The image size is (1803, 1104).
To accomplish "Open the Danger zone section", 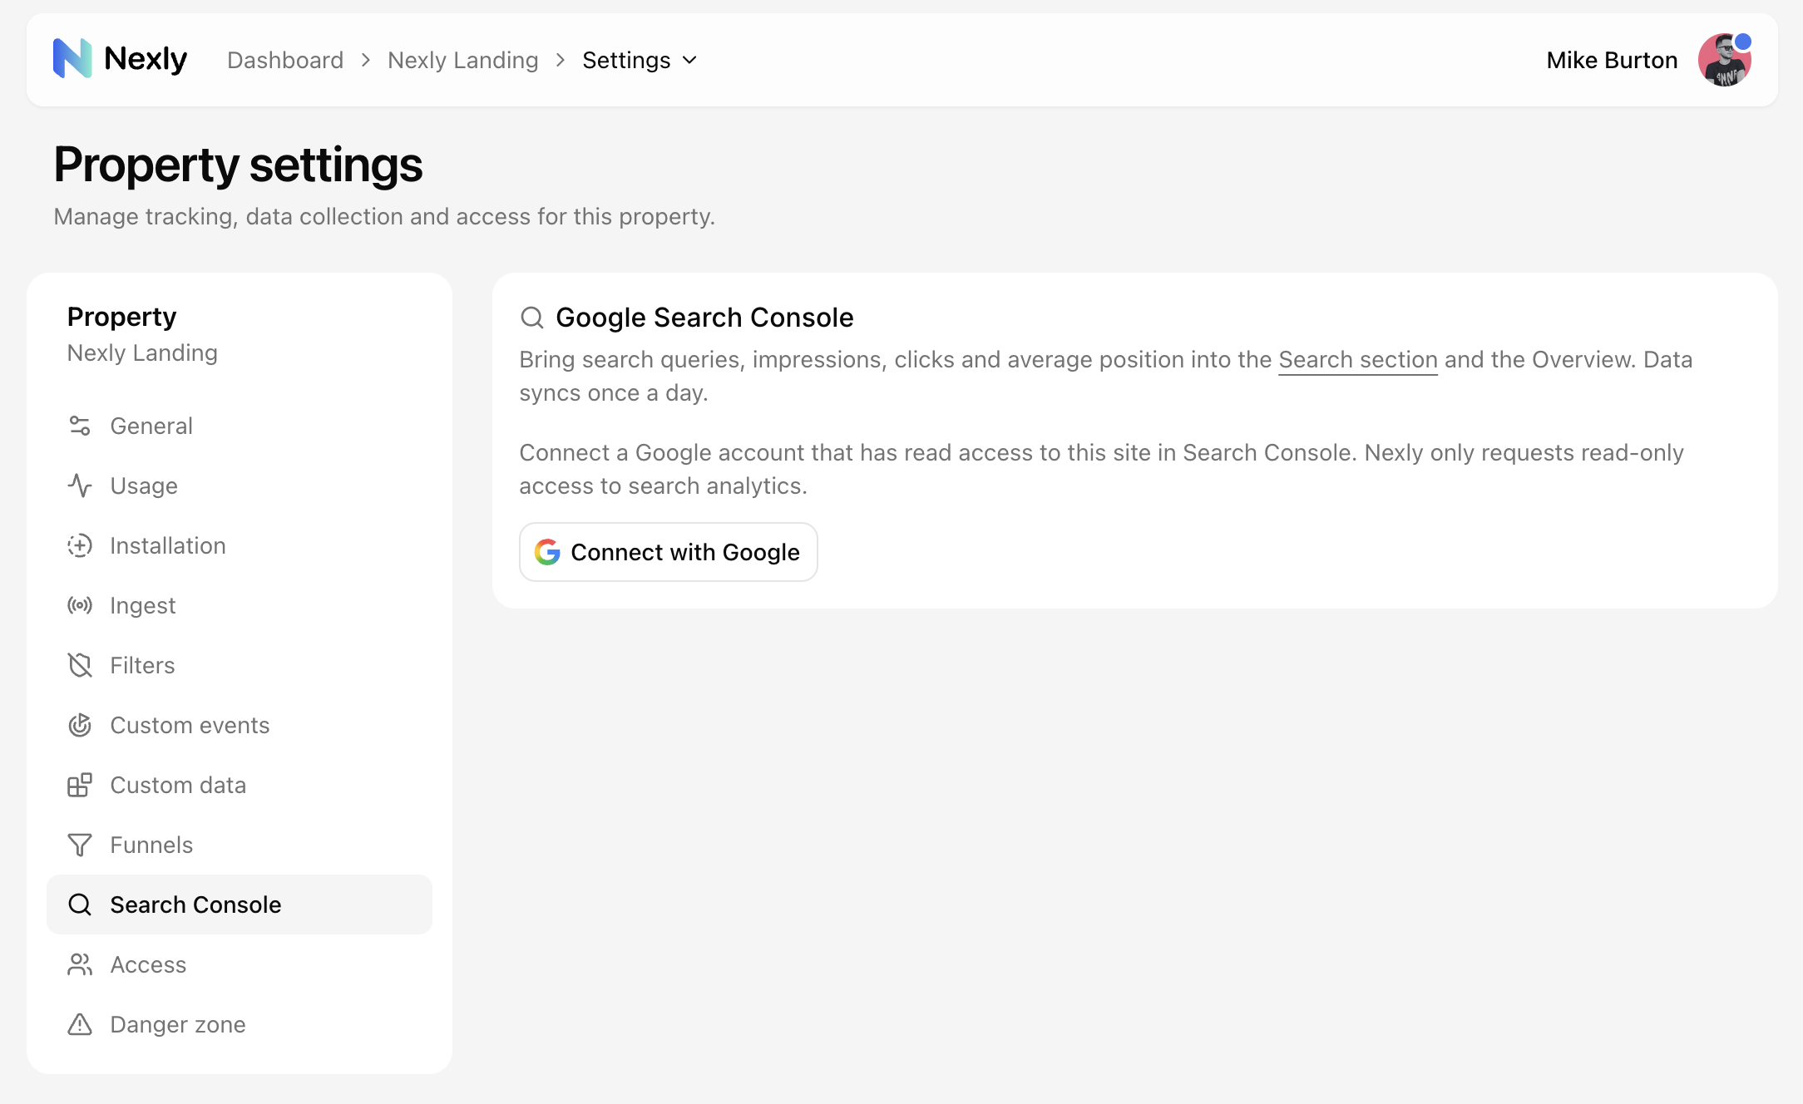I will pyautogui.click(x=240, y=1024).
